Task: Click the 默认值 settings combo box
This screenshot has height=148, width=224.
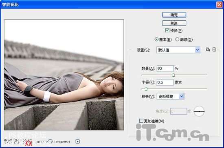Action: click(x=178, y=50)
